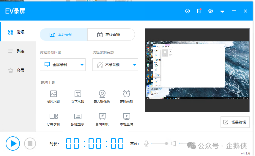Screen dimensions: 255x156
Task: Open the 文字水印 tool
Action: [x=78, y=97]
